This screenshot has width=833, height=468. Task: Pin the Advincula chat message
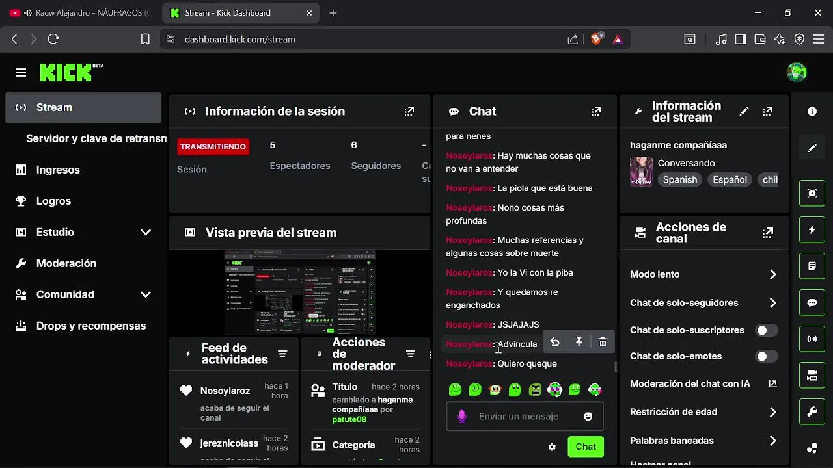[579, 342]
